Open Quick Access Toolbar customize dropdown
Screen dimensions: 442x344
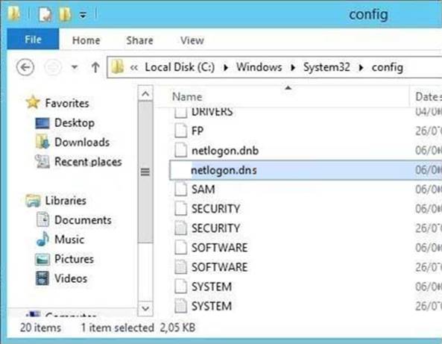click(83, 14)
